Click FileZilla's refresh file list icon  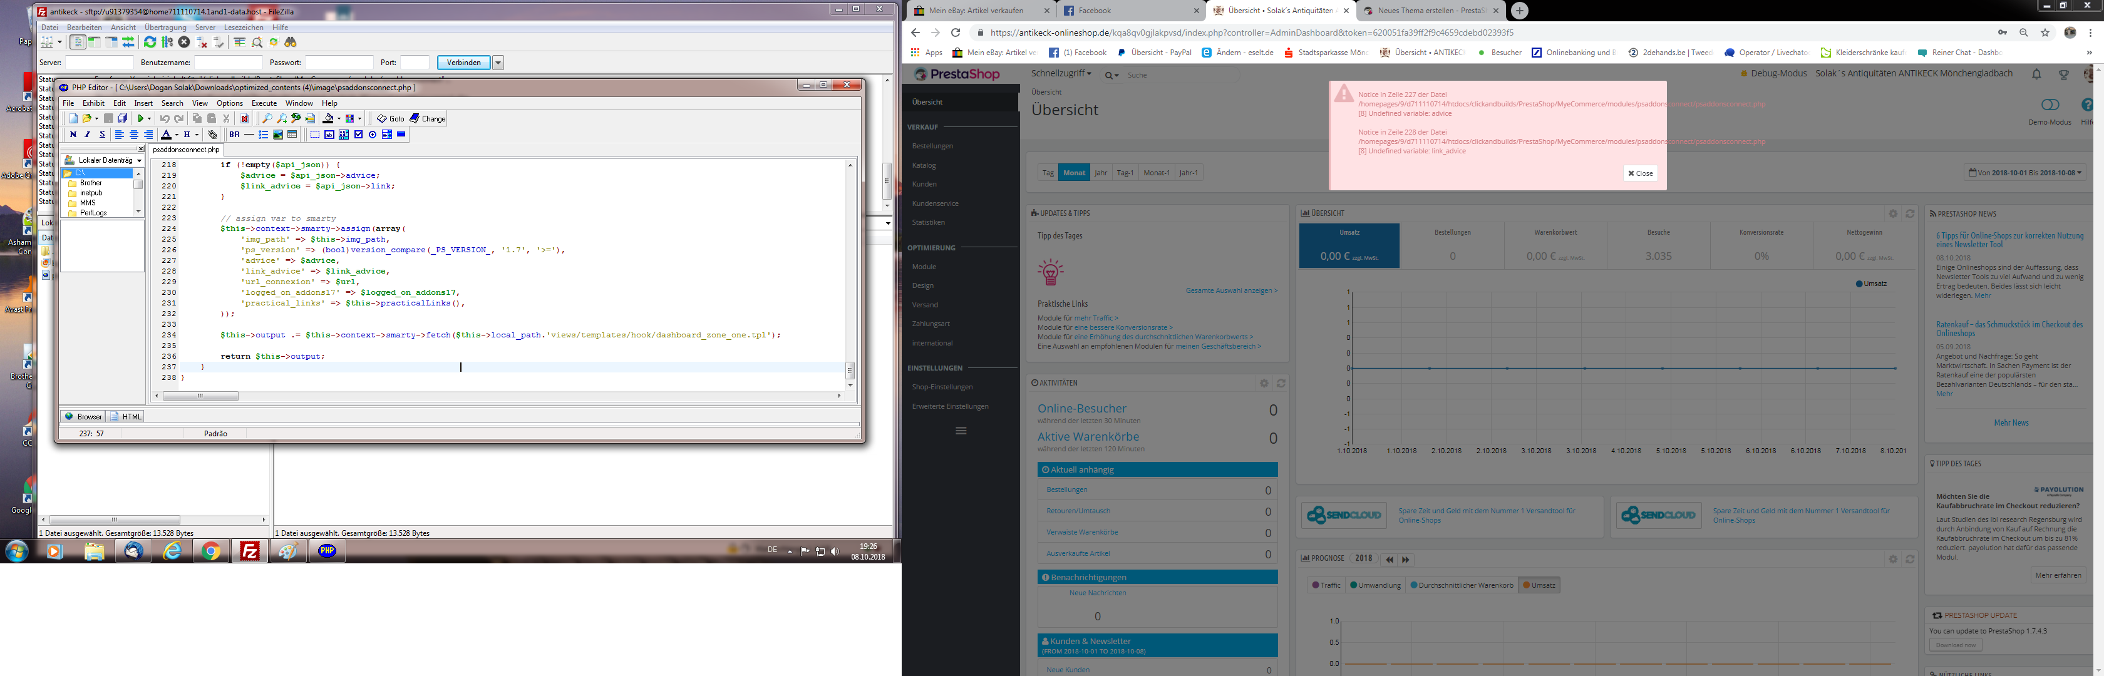click(150, 43)
